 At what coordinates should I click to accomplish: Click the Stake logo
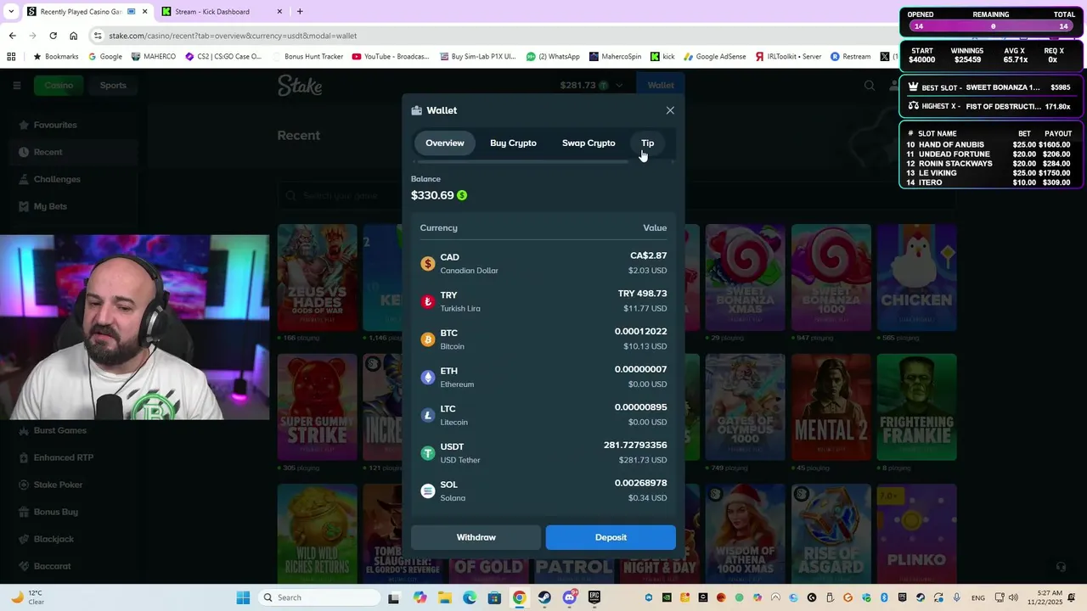tap(300, 85)
